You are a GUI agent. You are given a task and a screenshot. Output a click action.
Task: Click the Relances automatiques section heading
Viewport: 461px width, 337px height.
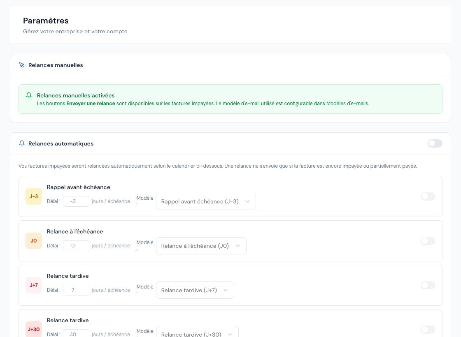pyautogui.click(x=61, y=143)
